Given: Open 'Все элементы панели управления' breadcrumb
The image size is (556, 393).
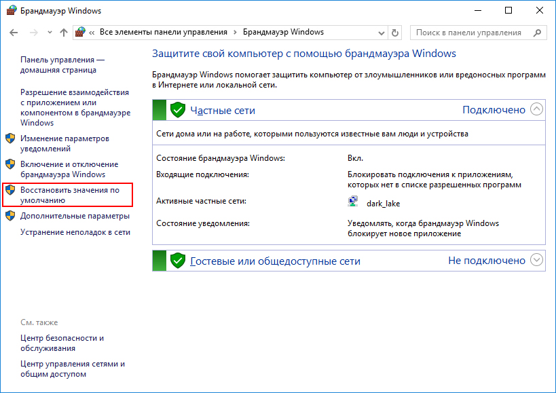Looking at the screenshot, I should pyautogui.click(x=163, y=32).
